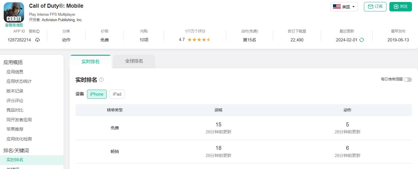Screen dimensions: 418x169
Task: Click the refresh icon next to 2024-02-01
Action: click(x=362, y=40)
